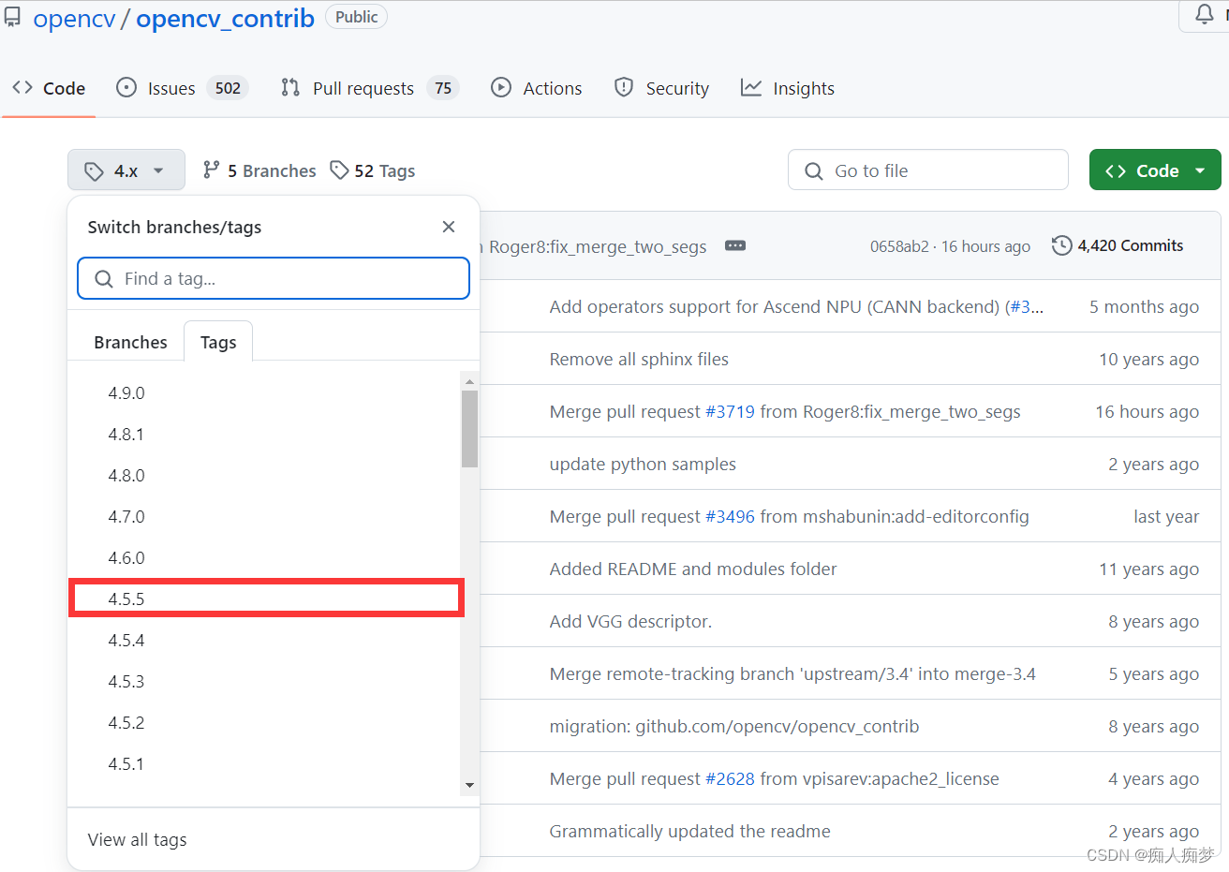Open the Pull requests tab
Screen dimensions: 1229x872
pyautogui.click(x=370, y=88)
